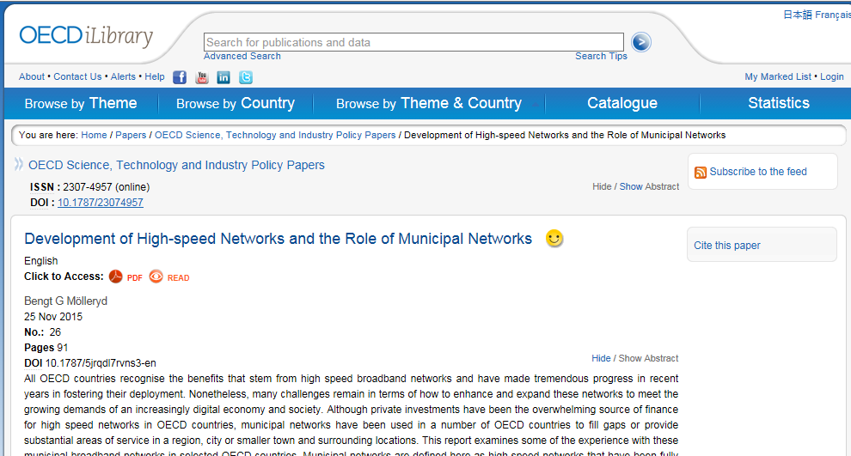
Task: Click the Login link
Action: (832, 77)
